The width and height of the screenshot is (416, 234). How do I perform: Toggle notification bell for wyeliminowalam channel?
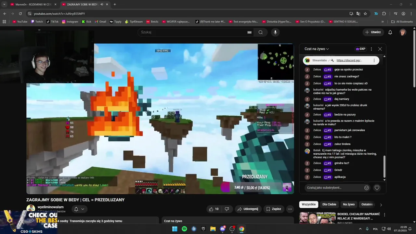79,209
